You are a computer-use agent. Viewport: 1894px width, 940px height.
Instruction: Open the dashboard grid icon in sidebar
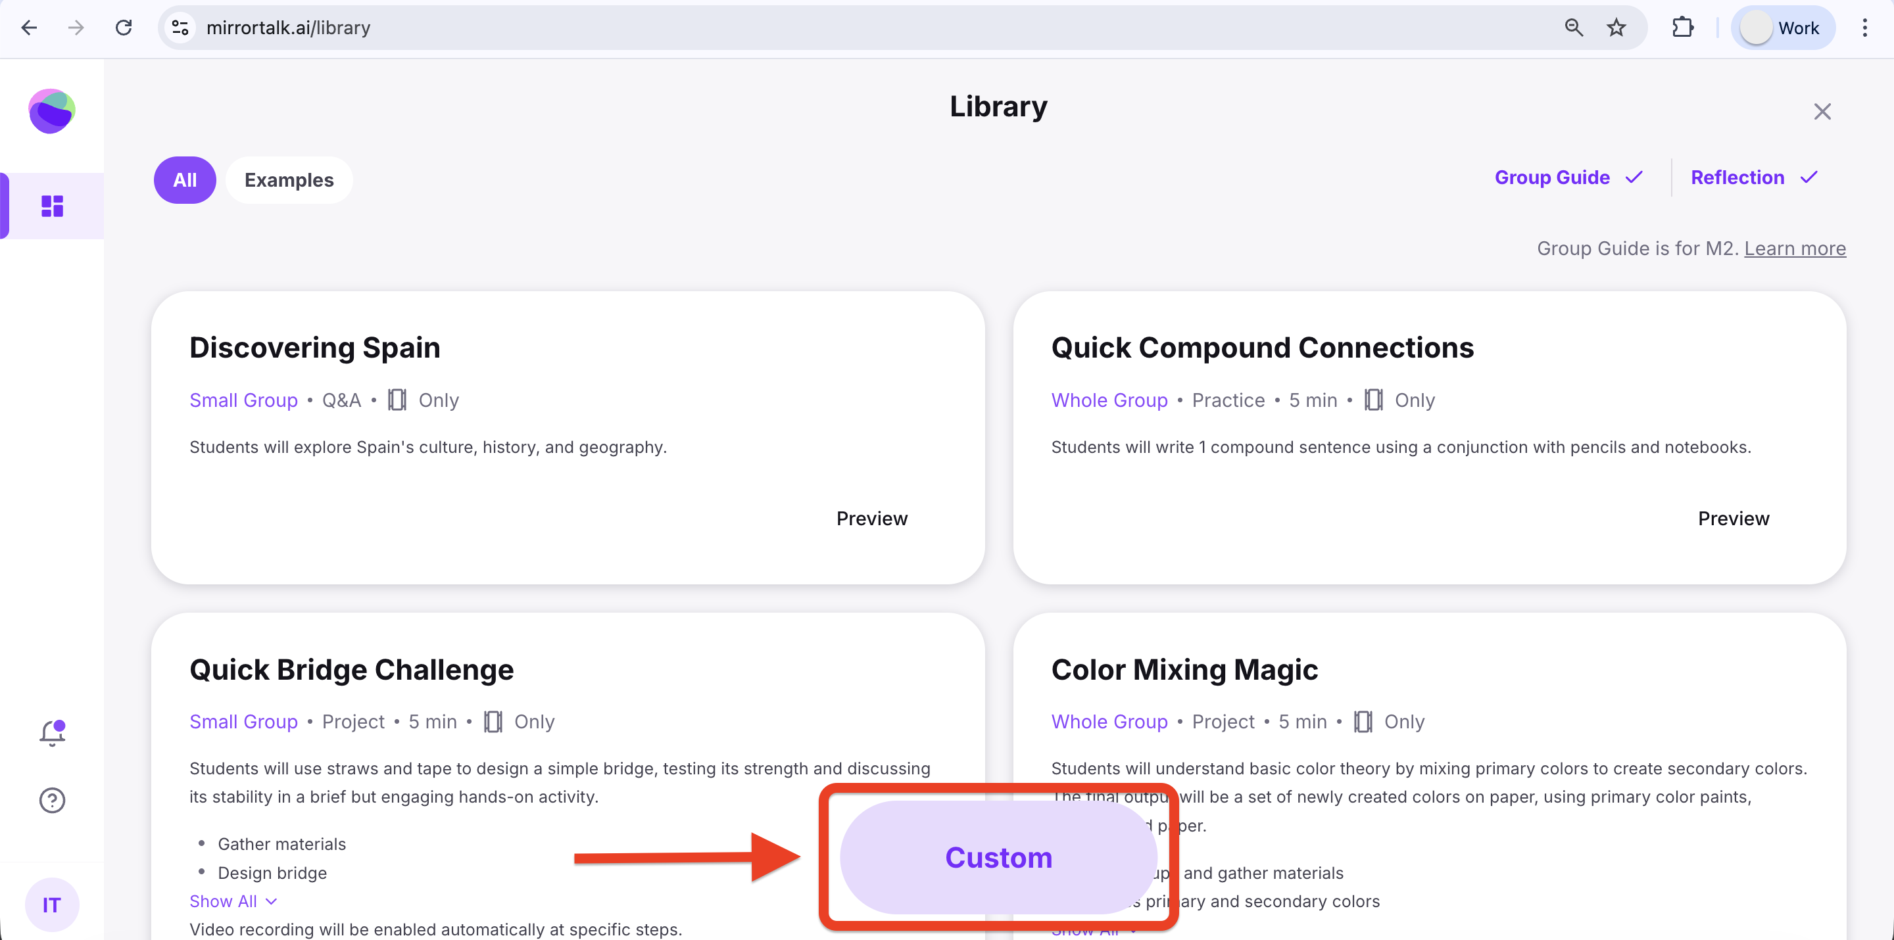point(51,206)
